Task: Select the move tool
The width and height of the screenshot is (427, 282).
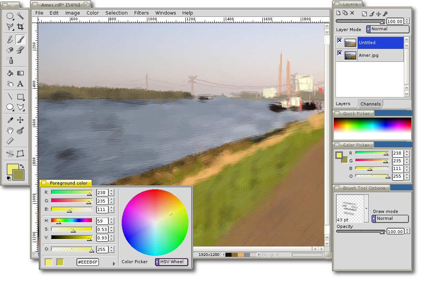Action: point(20,120)
